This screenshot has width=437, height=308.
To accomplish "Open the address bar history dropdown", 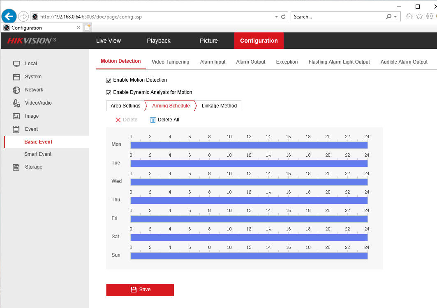I will tap(276, 17).
